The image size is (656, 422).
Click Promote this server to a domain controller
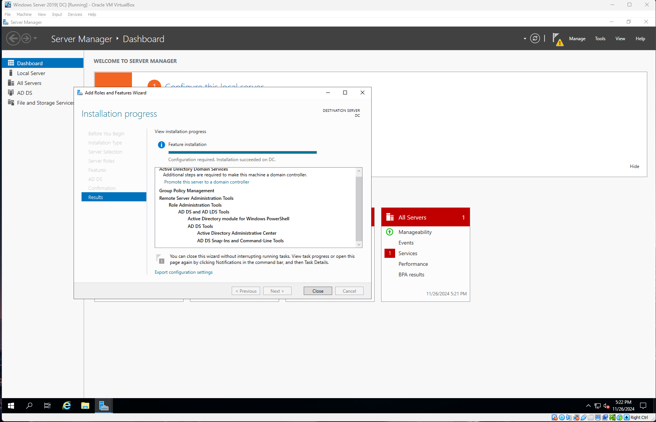207,182
